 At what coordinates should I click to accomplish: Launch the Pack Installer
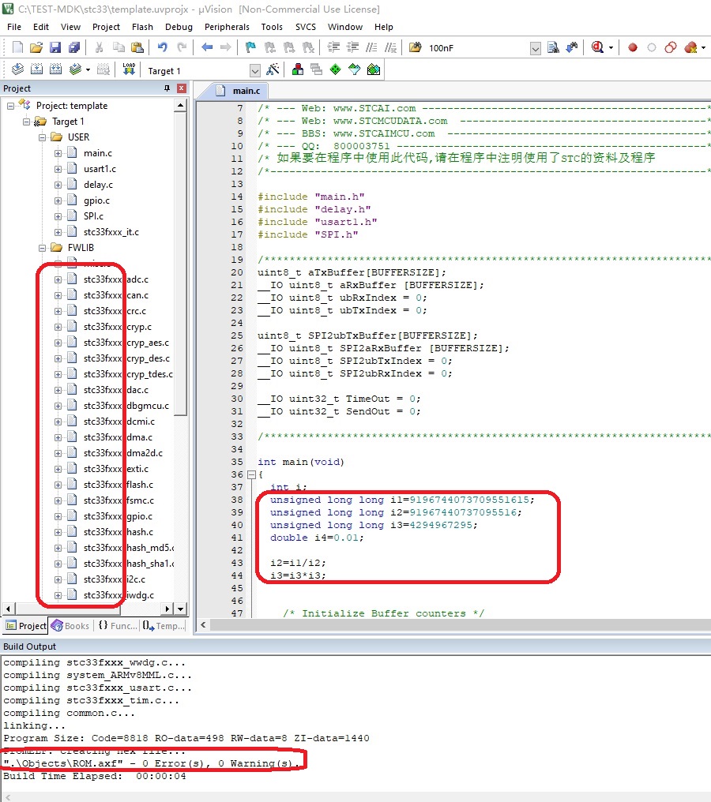374,69
